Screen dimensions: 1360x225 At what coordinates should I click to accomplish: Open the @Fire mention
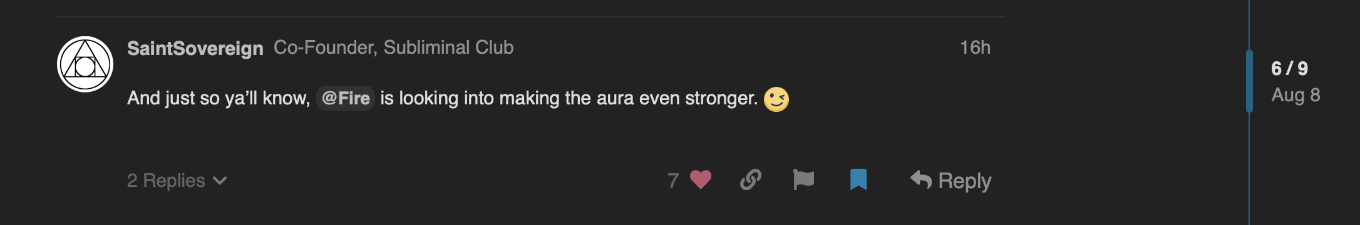[x=346, y=98]
